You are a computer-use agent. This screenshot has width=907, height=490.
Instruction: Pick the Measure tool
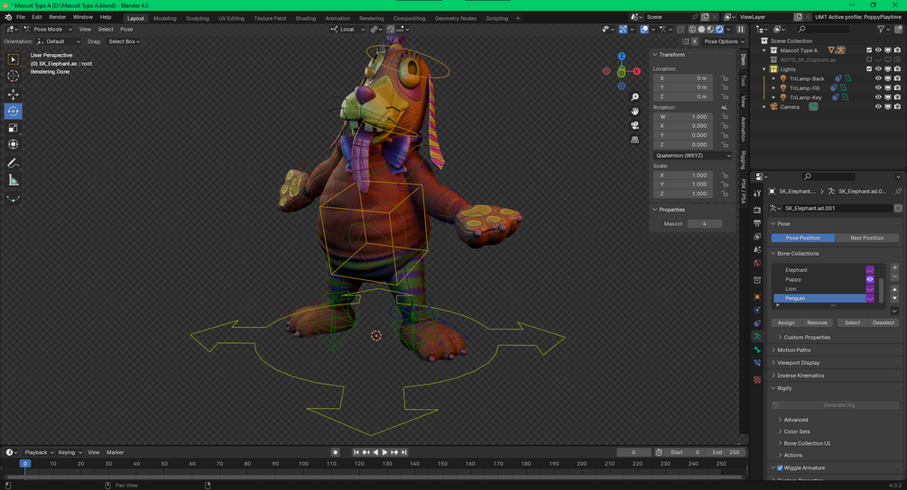(x=14, y=180)
